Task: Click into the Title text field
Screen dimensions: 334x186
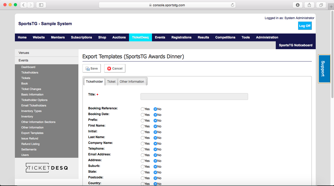Action: [194, 97]
